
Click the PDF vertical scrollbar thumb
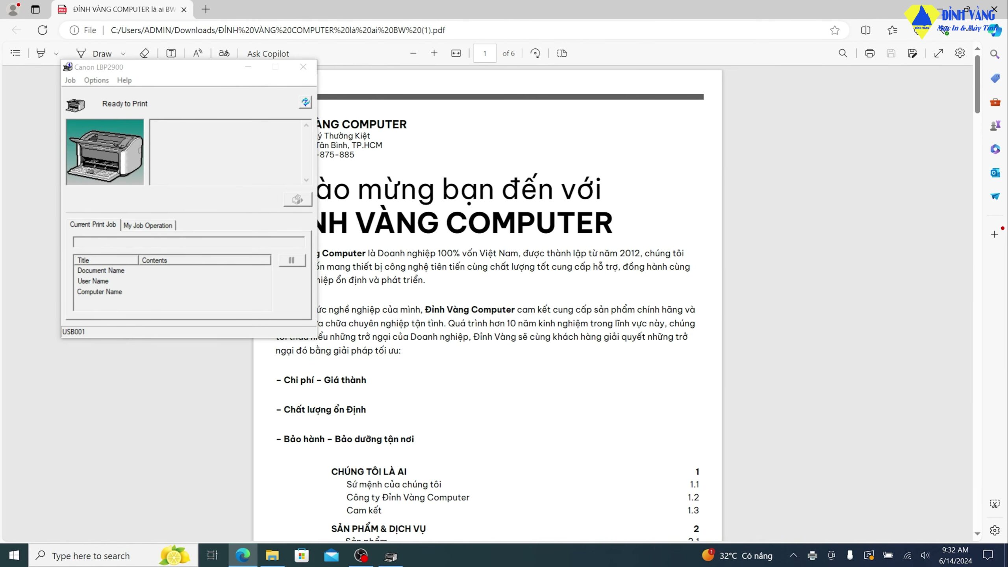tap(977, 84)
